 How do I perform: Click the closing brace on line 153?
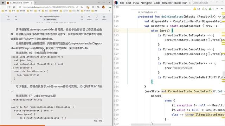click(x=152, y=82)
